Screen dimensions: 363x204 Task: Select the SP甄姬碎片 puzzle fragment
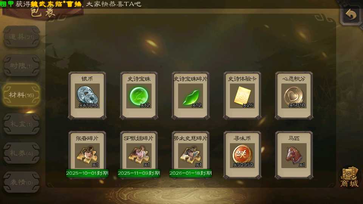[x=139, y=155]
